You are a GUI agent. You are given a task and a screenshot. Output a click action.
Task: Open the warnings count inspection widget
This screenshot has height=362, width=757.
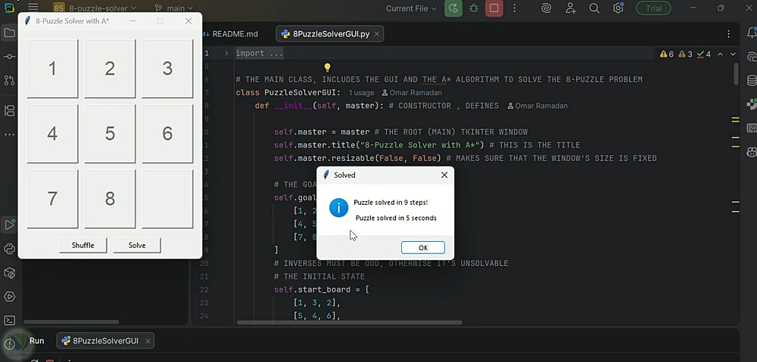685,54
